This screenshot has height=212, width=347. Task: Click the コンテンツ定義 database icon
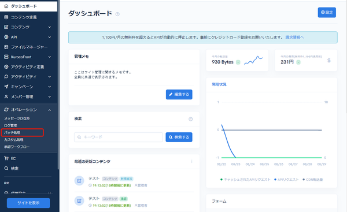6,17
